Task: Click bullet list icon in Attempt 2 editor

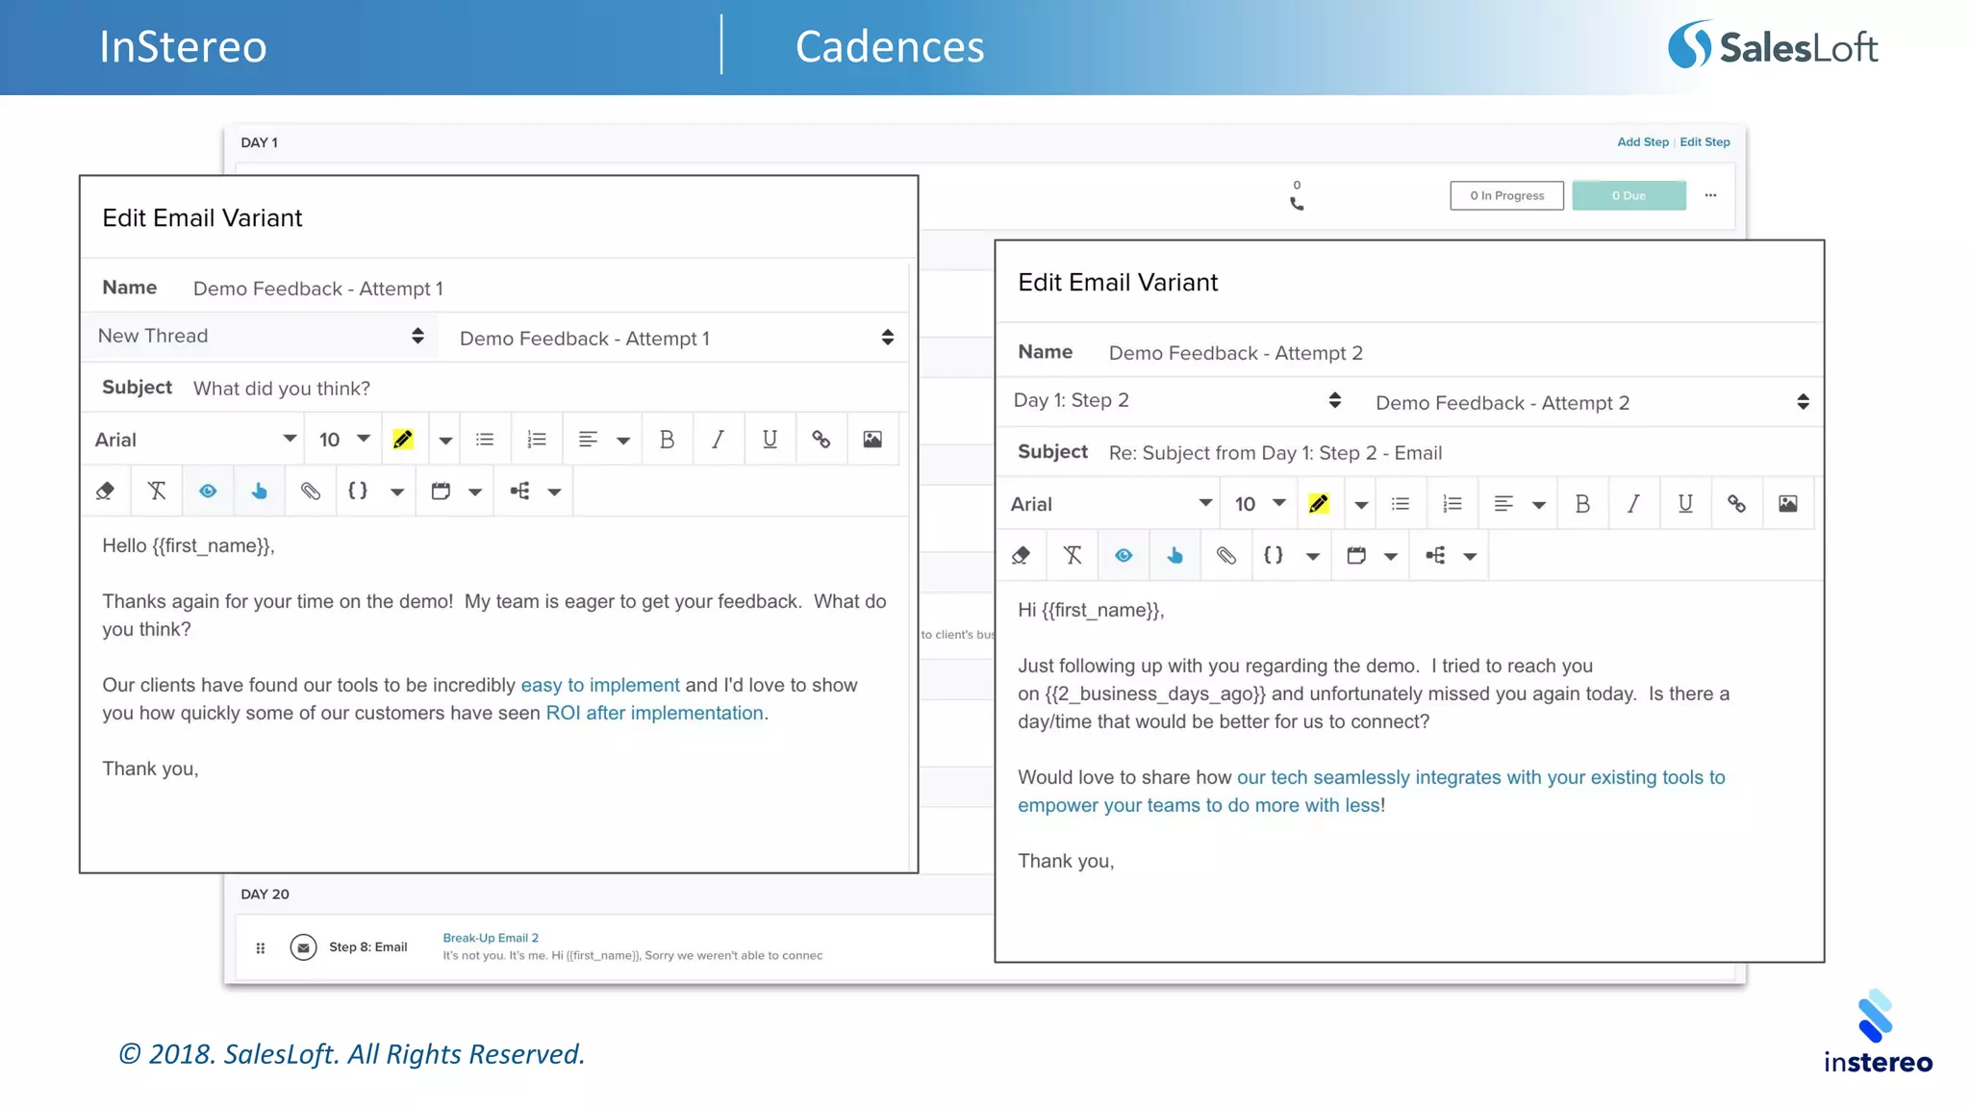Action: (1401, 504)
